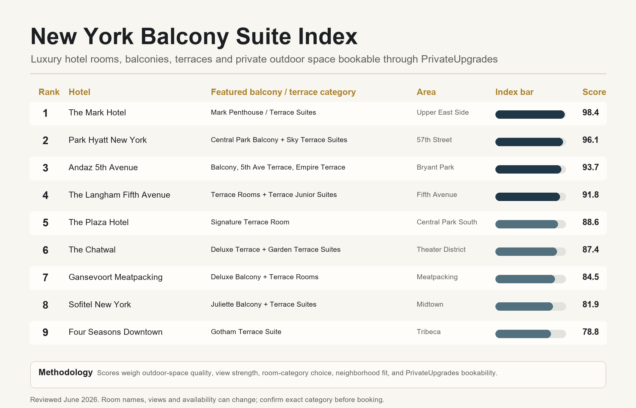Click Gansevoort Meatpacking index bar
The width and height of the screenshot is (636, 408).
coord(531,279)
